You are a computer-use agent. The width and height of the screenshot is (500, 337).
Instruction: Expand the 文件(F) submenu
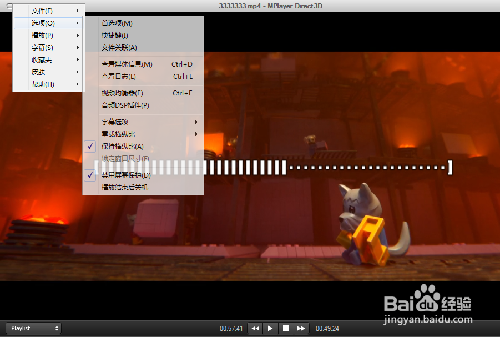[x=48, y=11]
